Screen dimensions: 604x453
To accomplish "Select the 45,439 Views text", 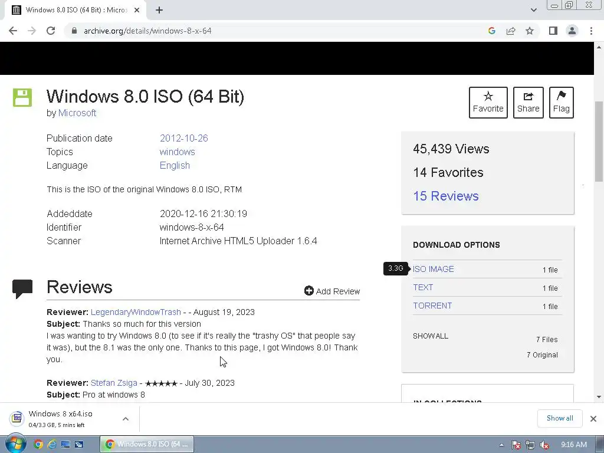I will [451, 149].
